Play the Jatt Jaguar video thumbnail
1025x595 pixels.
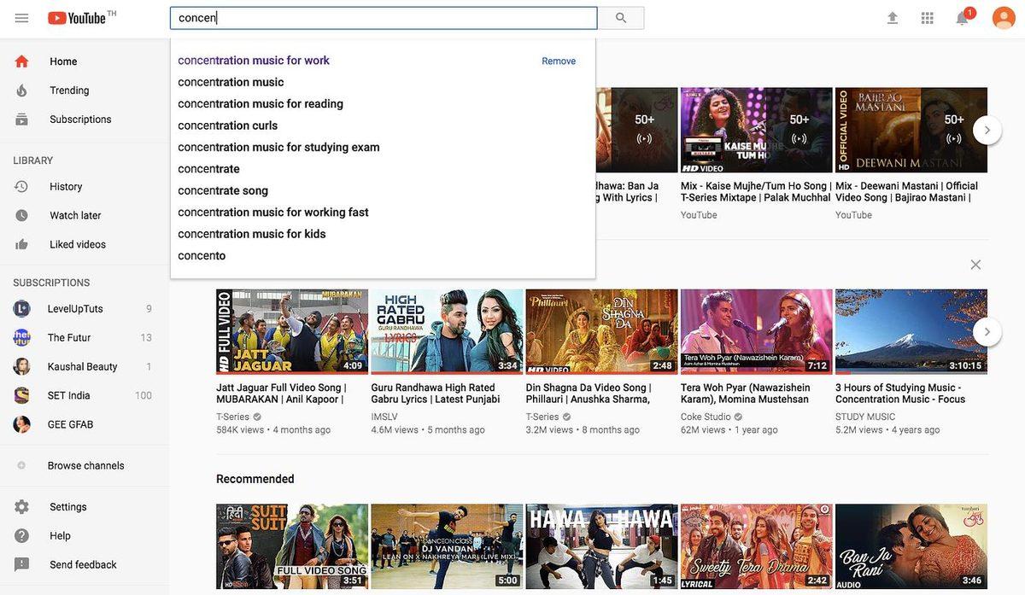coord(292,332)
